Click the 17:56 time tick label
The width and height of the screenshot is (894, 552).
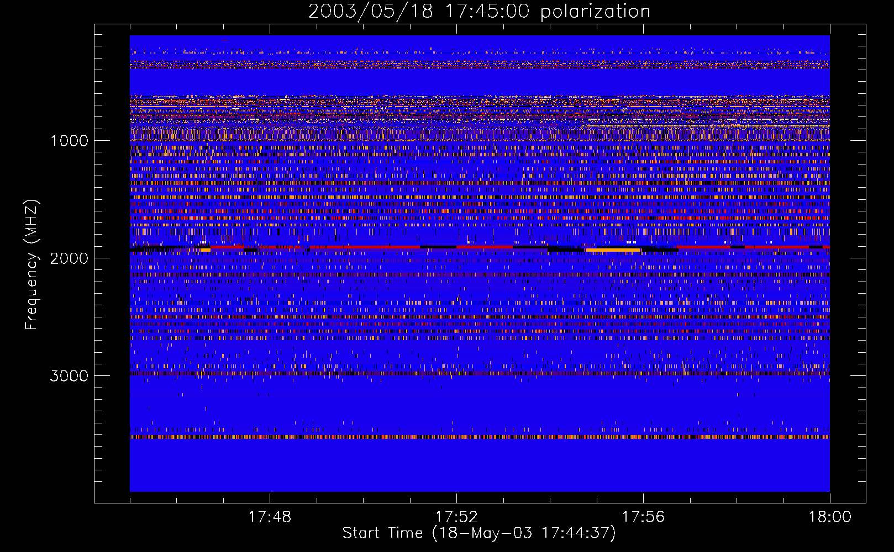point(643,517)
